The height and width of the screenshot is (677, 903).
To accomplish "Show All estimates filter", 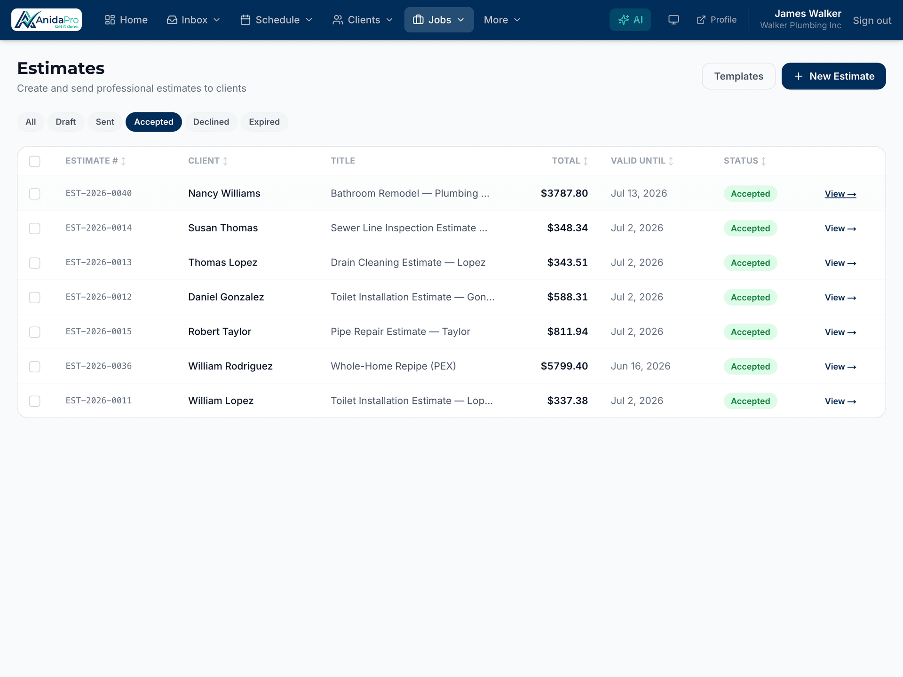I will pos(31,122).
